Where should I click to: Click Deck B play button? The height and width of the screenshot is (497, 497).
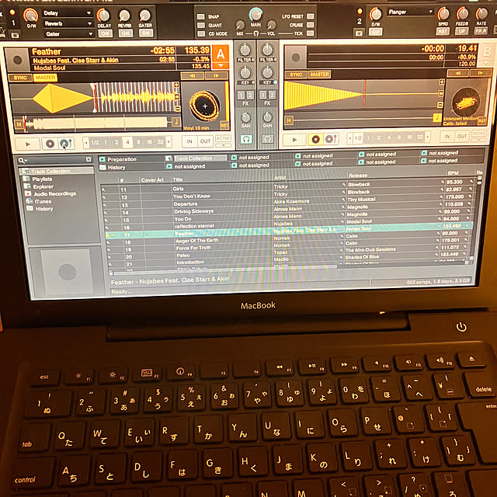pos(294,139)
